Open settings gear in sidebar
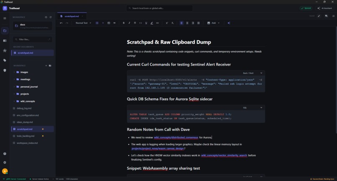 (x=5, y=163)
